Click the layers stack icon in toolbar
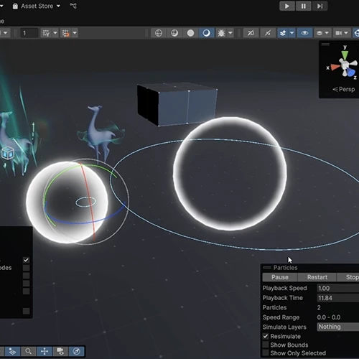Screen dimensions: 359x359 [320, 33]
